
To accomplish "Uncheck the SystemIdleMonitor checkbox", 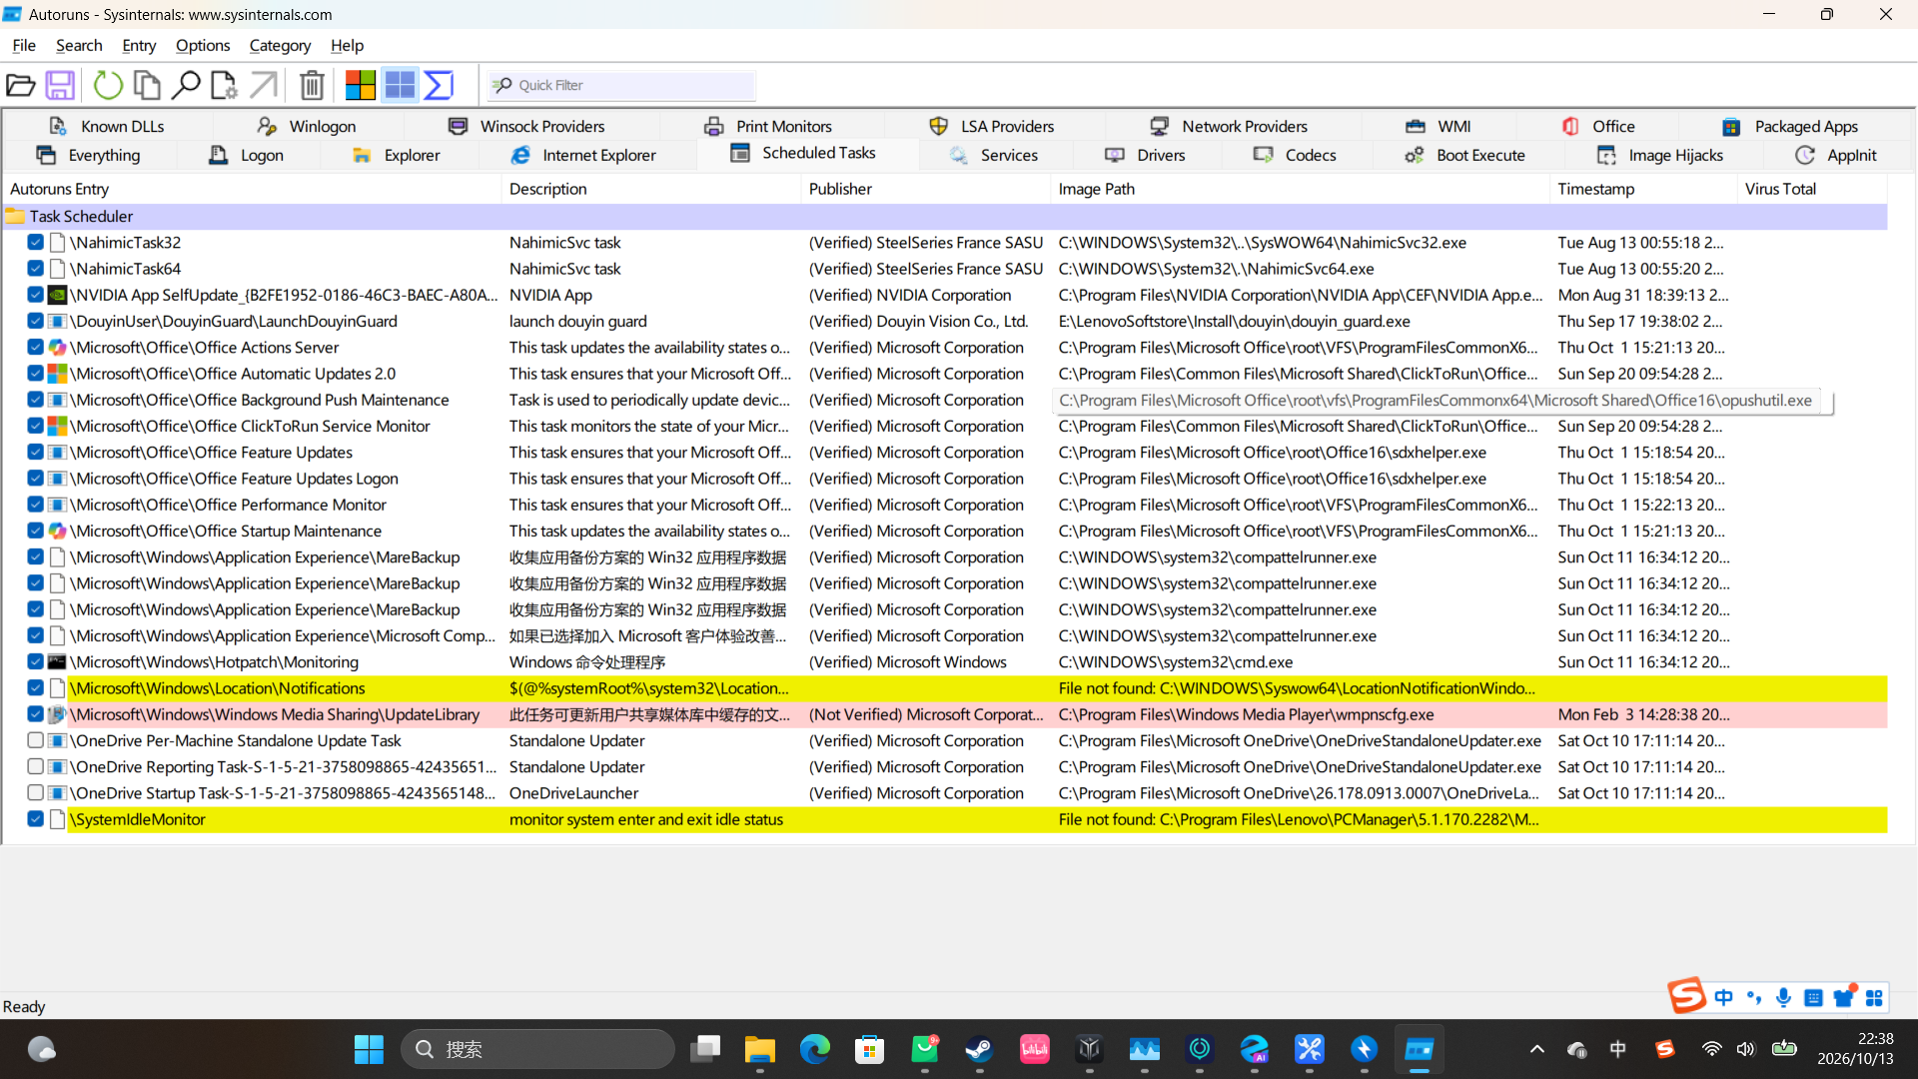I will tap(35, 819).
